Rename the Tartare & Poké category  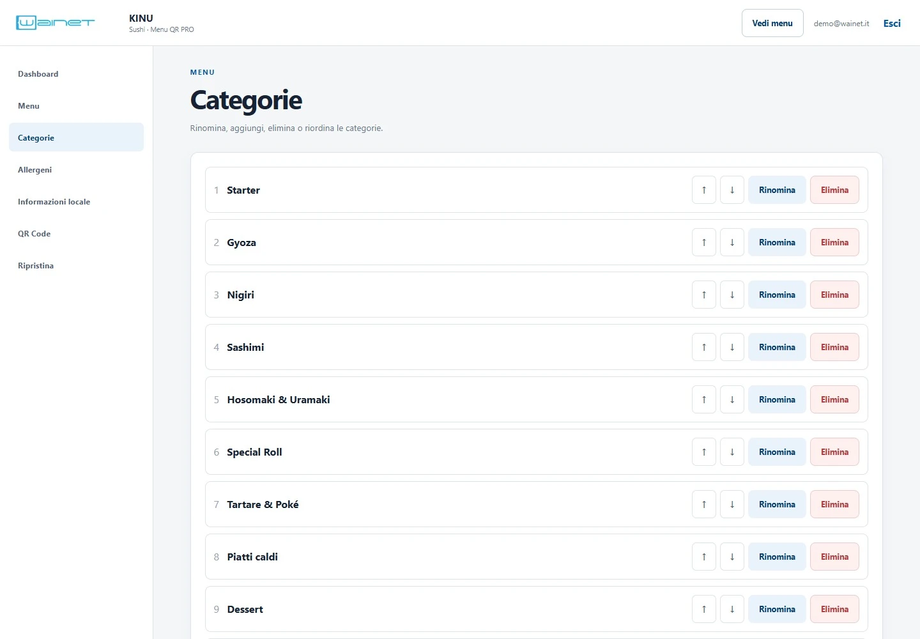pyautogui.click(x=777, y=504)
